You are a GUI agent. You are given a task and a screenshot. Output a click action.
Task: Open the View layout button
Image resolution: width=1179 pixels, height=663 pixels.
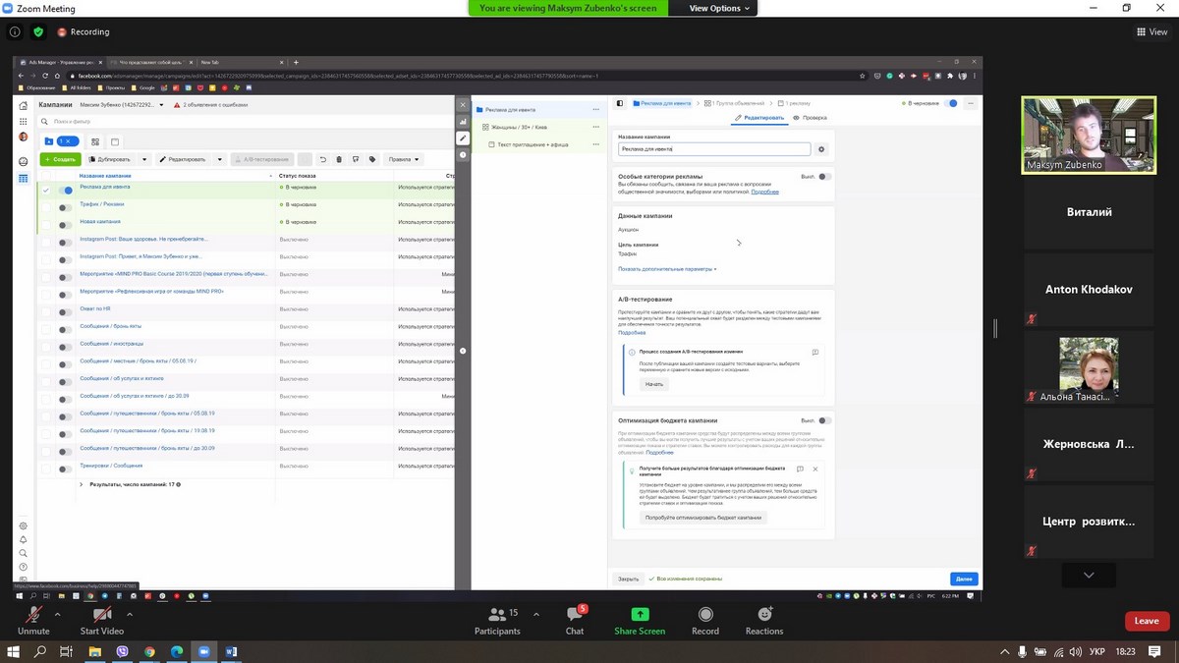[x=1151, y=31]
